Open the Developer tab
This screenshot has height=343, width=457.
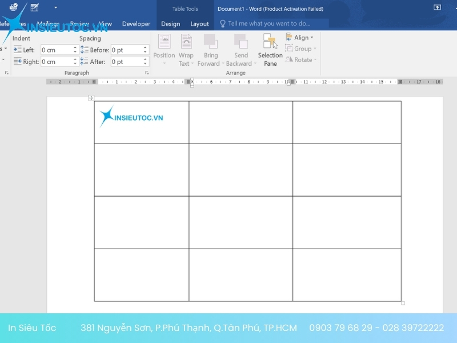136,24
